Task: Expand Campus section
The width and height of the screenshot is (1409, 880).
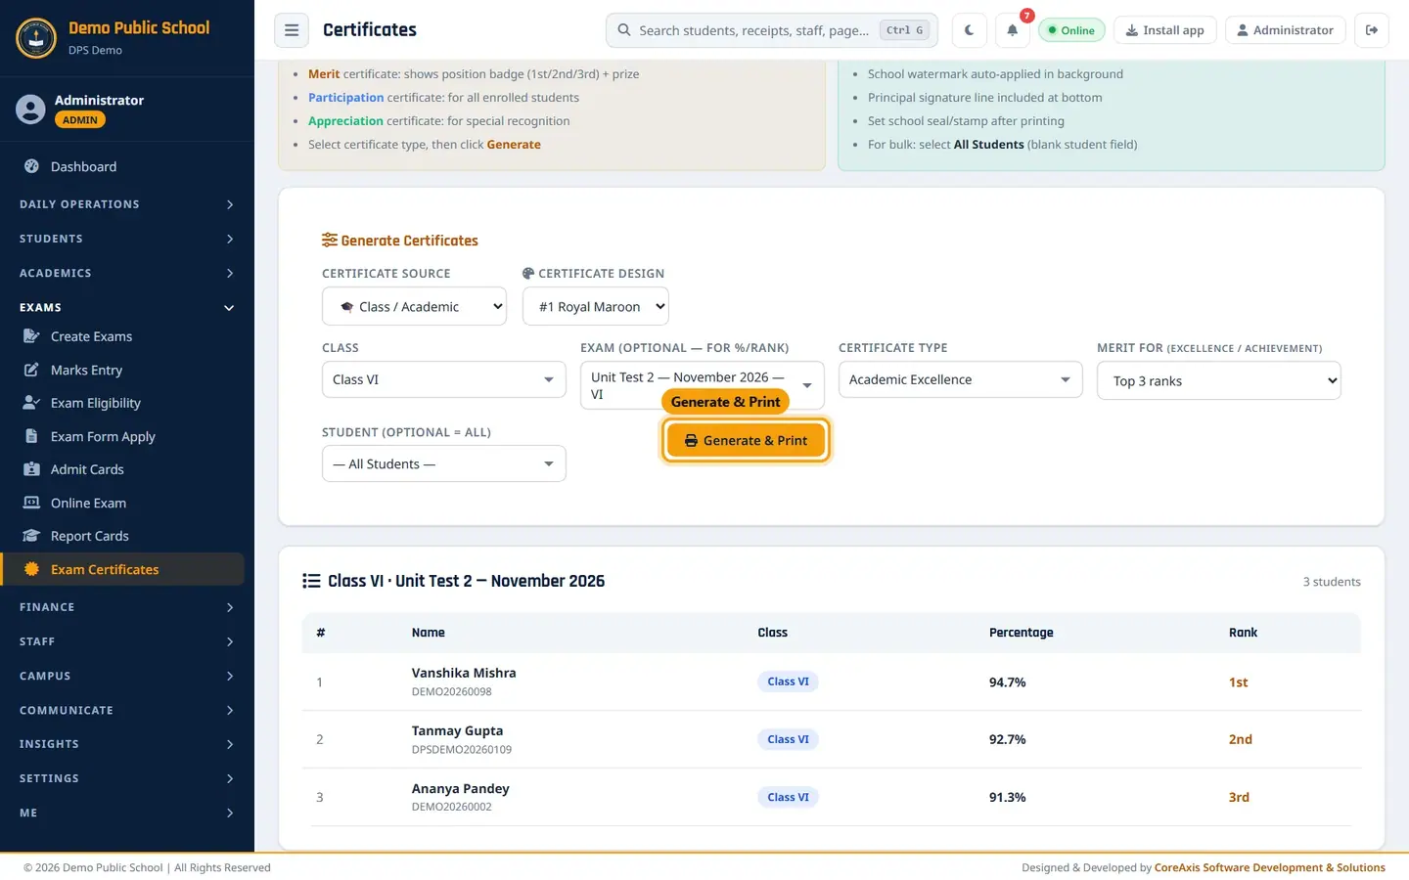Action: [127, 676]
